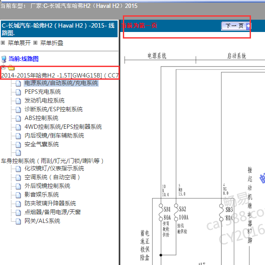Click page icon beside 外后视镜控制系统
This screenshot has width=265, height=265.
(18, 187)
